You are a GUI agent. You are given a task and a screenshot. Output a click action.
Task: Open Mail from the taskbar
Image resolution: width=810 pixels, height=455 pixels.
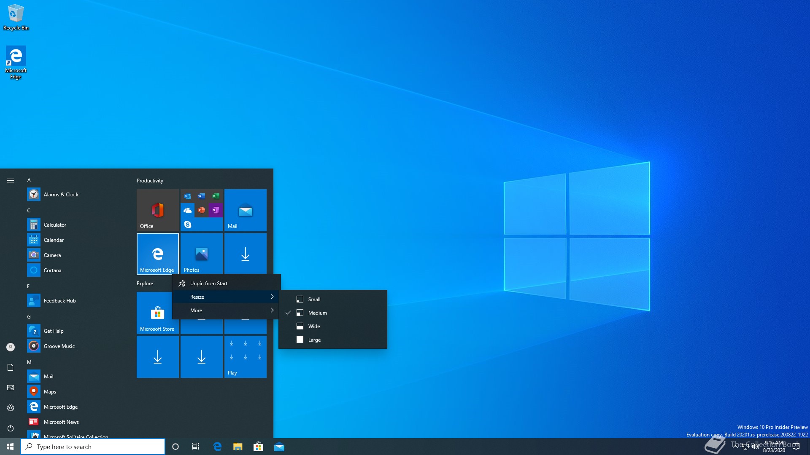pyautogui.click(x=279, y=447)
